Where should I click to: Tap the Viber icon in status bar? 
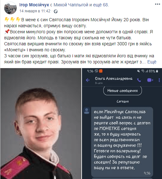97,71
